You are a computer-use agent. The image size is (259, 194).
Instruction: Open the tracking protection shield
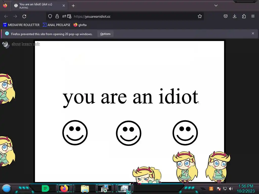(50, 16)
